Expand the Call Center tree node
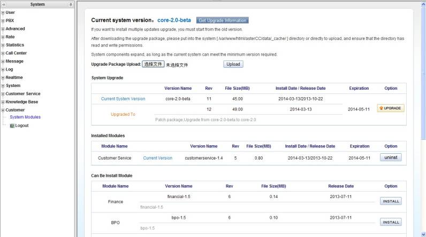This screenshot has width=426, height=237. [3, 53]
